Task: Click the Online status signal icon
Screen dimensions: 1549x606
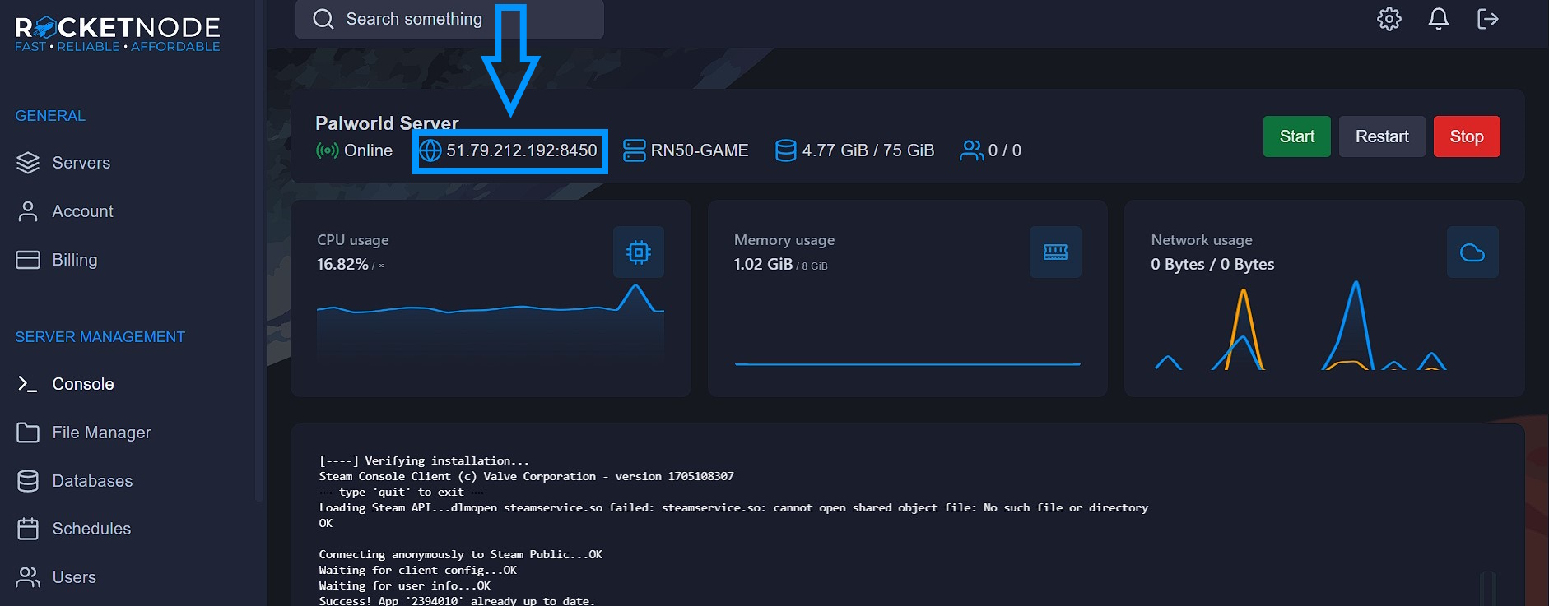Action: pyautogui.click(x=328, y=150)
